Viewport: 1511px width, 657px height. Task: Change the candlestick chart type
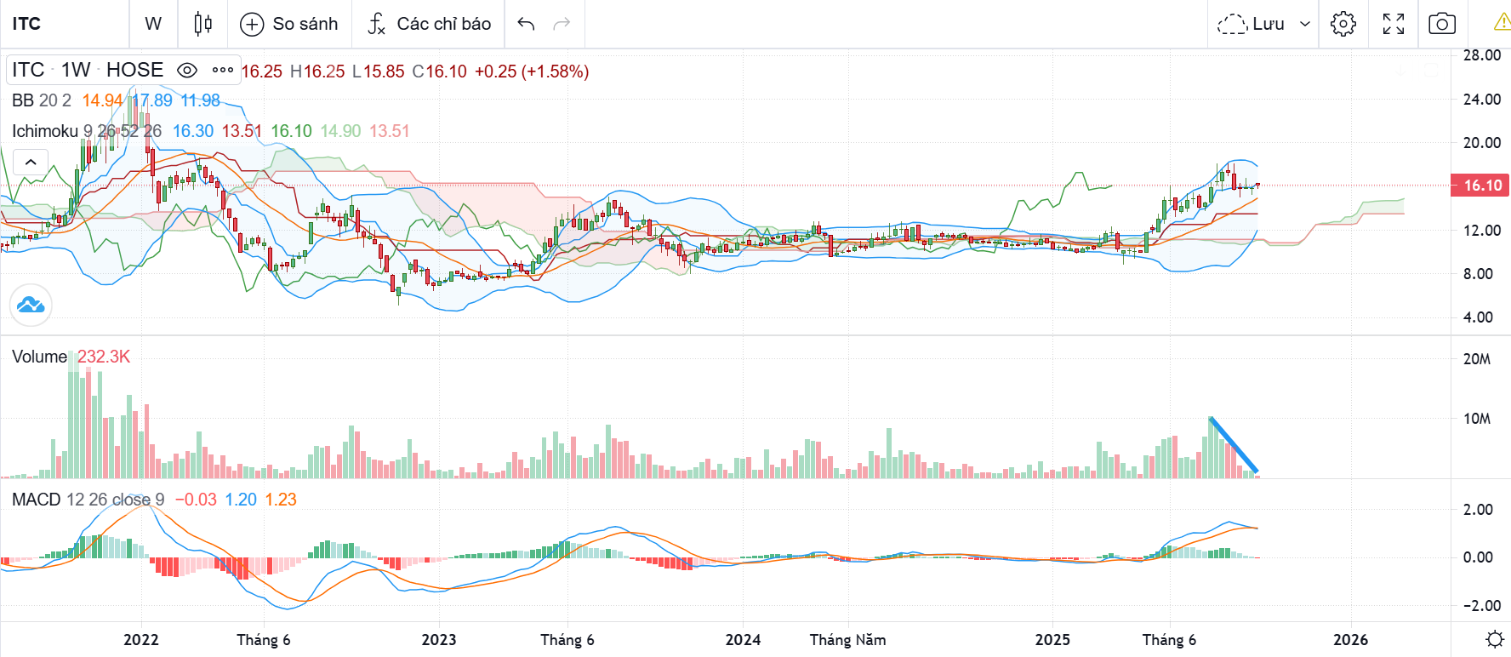[x=202, y=24]
